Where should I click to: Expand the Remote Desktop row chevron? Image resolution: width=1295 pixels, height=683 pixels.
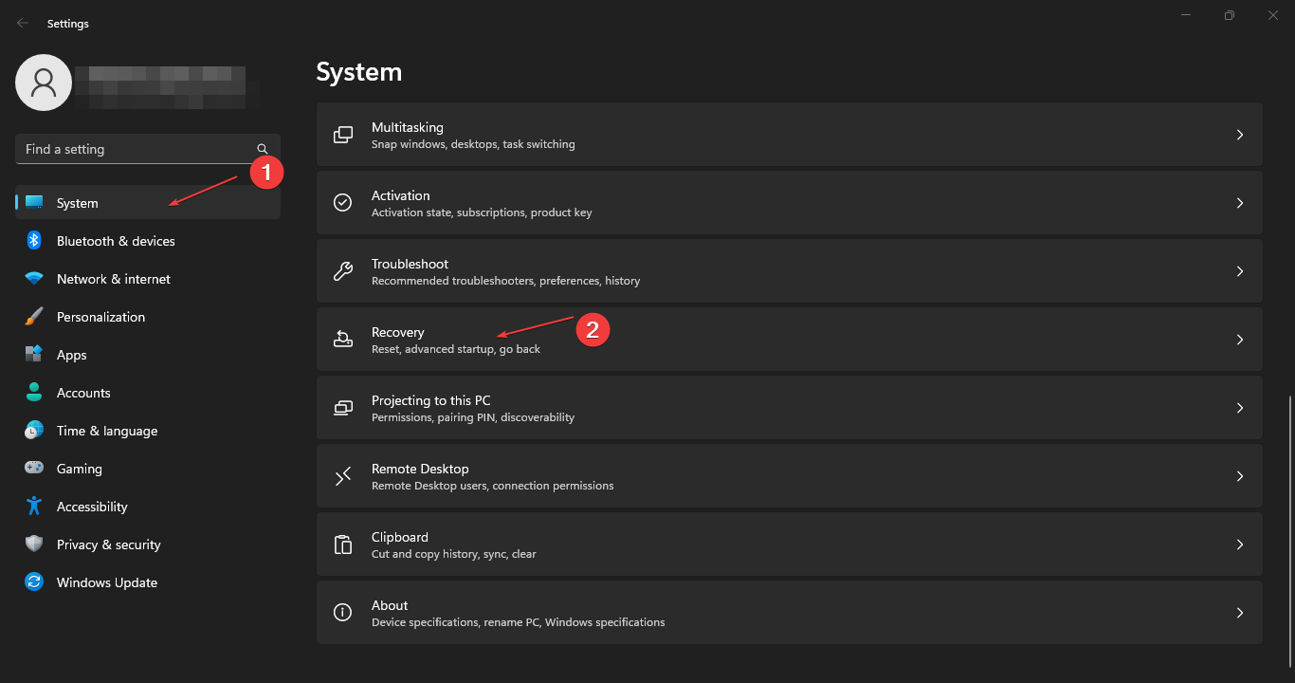click(x=1240, y=476)
